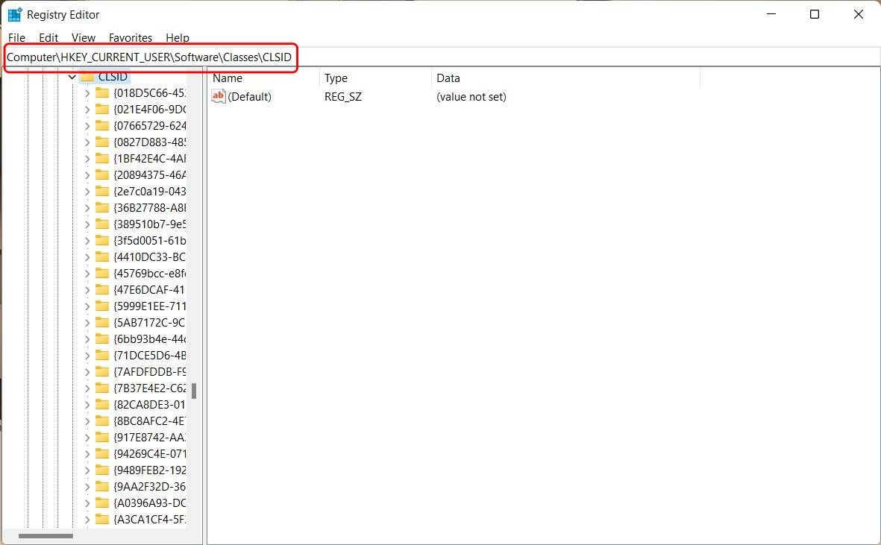Click the Name column header
881x545 pixels.
click(x=227, y=78)
